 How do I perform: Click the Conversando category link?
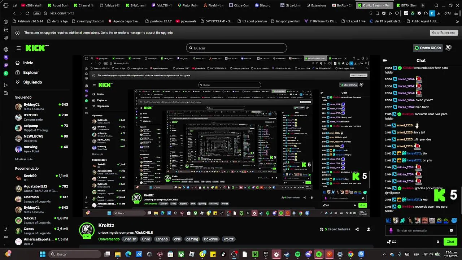(109, 239)
